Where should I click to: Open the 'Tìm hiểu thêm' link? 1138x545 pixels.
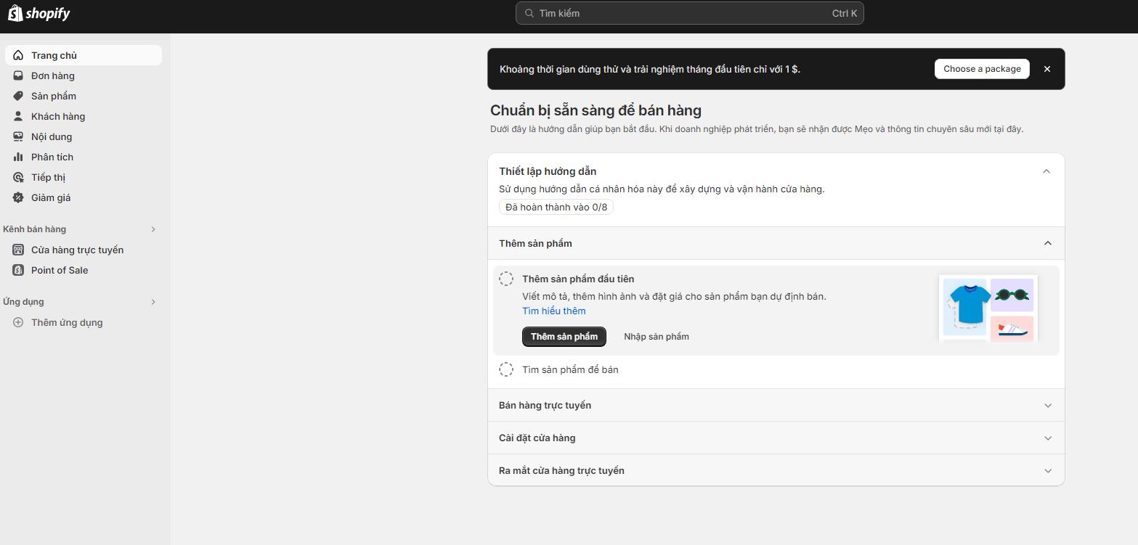(x=553, y=311)
